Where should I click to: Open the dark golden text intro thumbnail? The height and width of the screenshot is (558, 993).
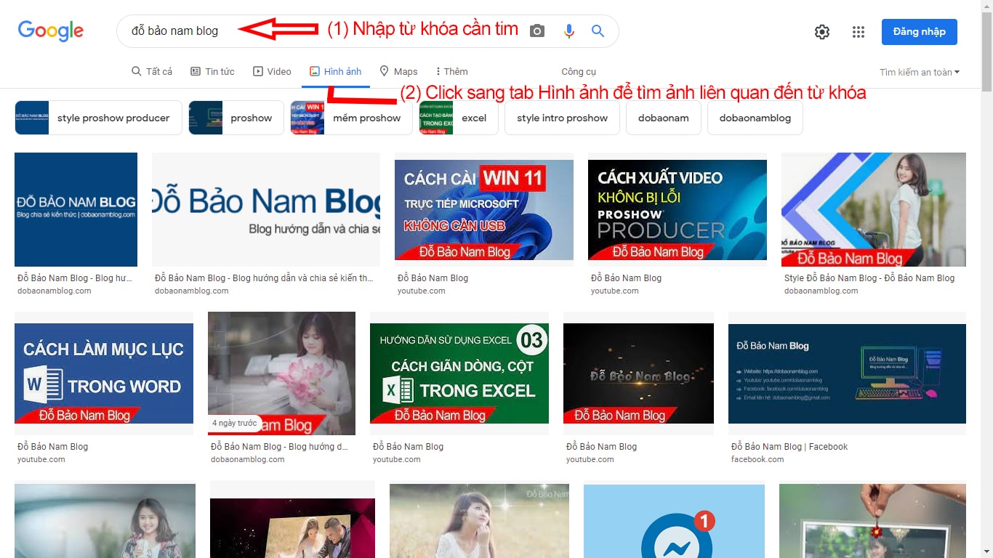click(638, 373)
